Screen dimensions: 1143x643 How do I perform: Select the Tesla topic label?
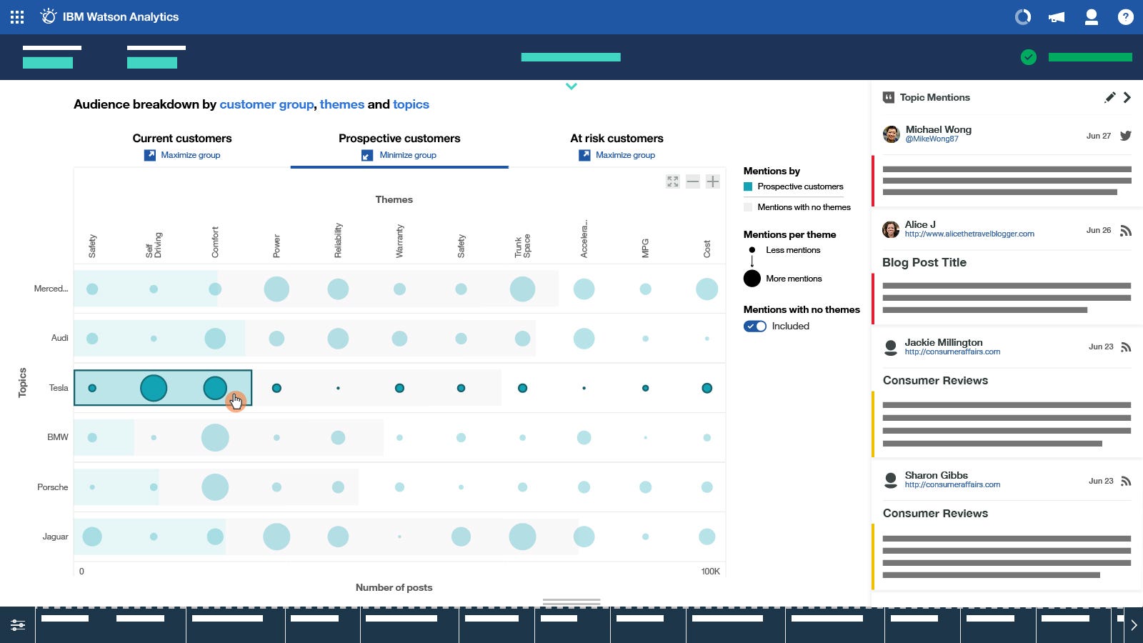click(59, 388)
